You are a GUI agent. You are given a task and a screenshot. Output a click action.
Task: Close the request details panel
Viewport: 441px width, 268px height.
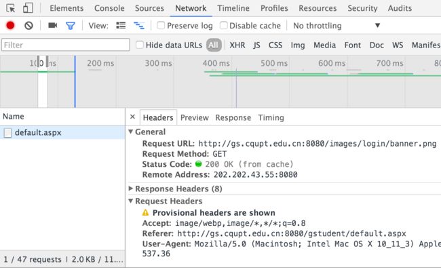(x=133, y=117)
